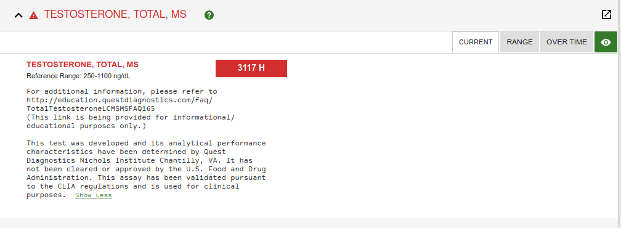Open the green help question mark icon
The height and width of the screenshot is (228, 621).
209,15
